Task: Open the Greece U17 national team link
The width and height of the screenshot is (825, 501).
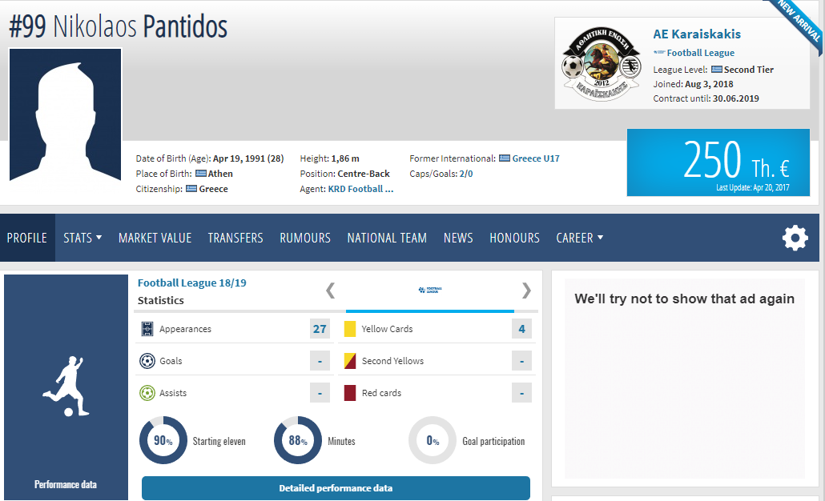Action: coord(536,158)
